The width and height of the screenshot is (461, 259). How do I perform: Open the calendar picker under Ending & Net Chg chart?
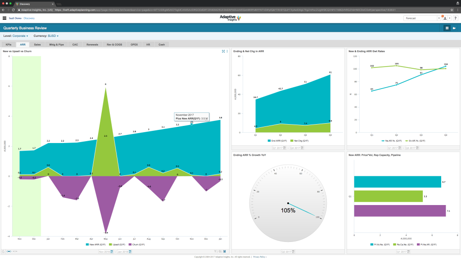[x=284, y=148]
